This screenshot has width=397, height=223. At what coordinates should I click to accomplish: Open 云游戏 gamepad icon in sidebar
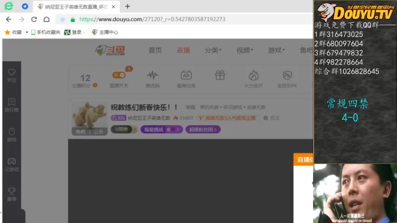11,165
